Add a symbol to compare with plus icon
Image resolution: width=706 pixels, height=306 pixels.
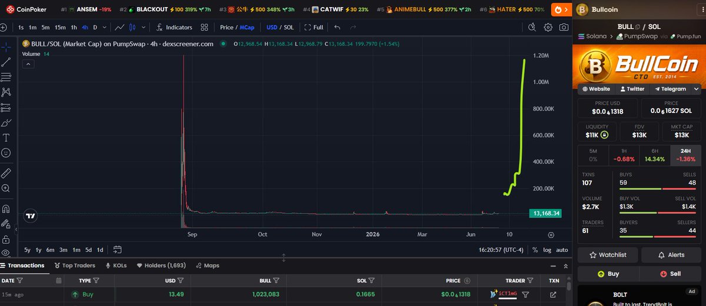pyautogui.click(x=4, y=27)
